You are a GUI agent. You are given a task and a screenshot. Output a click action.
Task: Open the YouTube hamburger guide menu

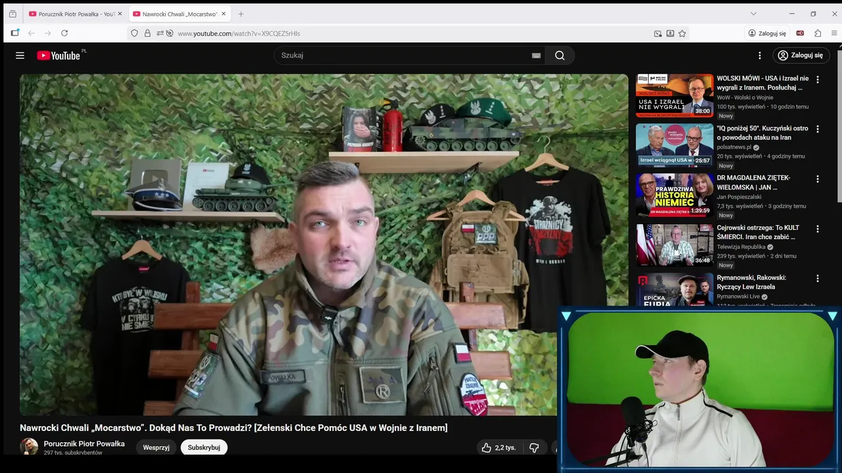[x=20, y=56]
